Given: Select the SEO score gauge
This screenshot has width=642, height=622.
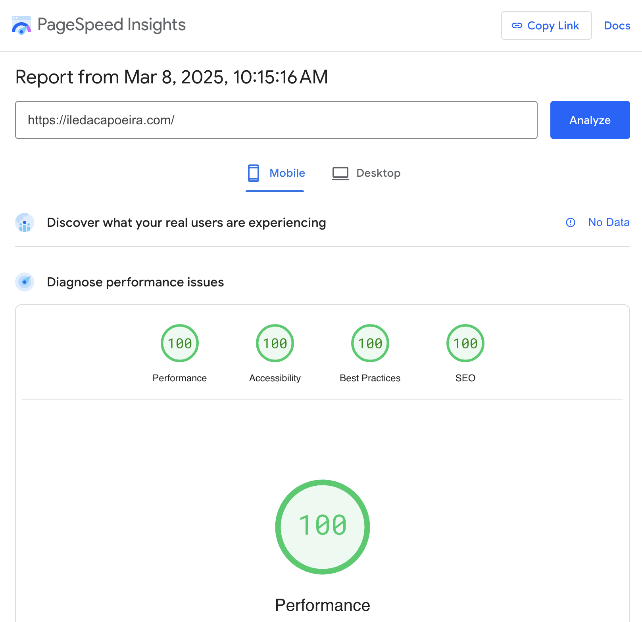Looking at the screenshot, I should click(465, 343).
